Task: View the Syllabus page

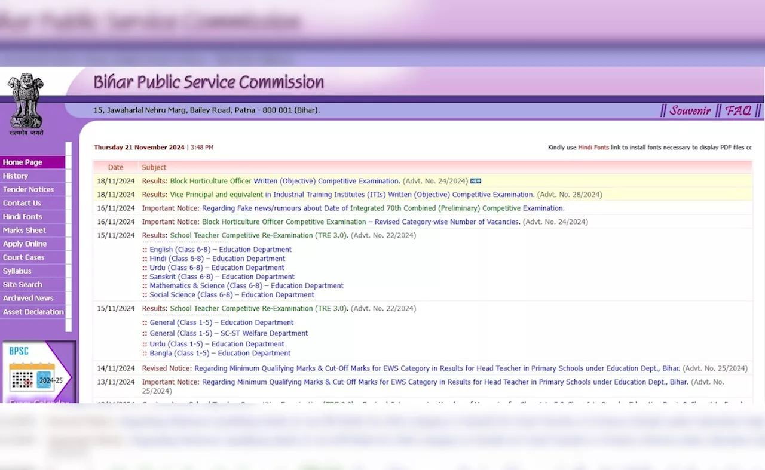Action: (x=32, y=271)
